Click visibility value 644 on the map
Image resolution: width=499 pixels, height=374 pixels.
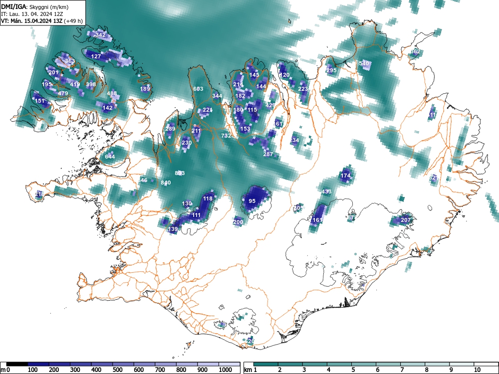pos(110,157)
